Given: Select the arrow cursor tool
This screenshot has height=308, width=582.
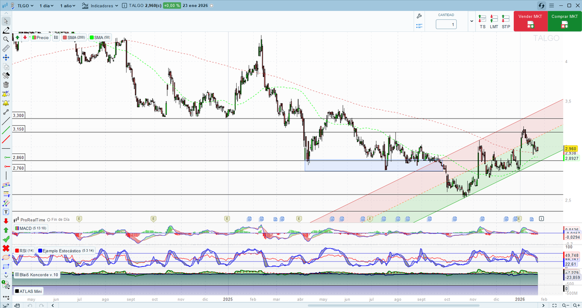Looking at the screenshot, I should pos(6,21).
